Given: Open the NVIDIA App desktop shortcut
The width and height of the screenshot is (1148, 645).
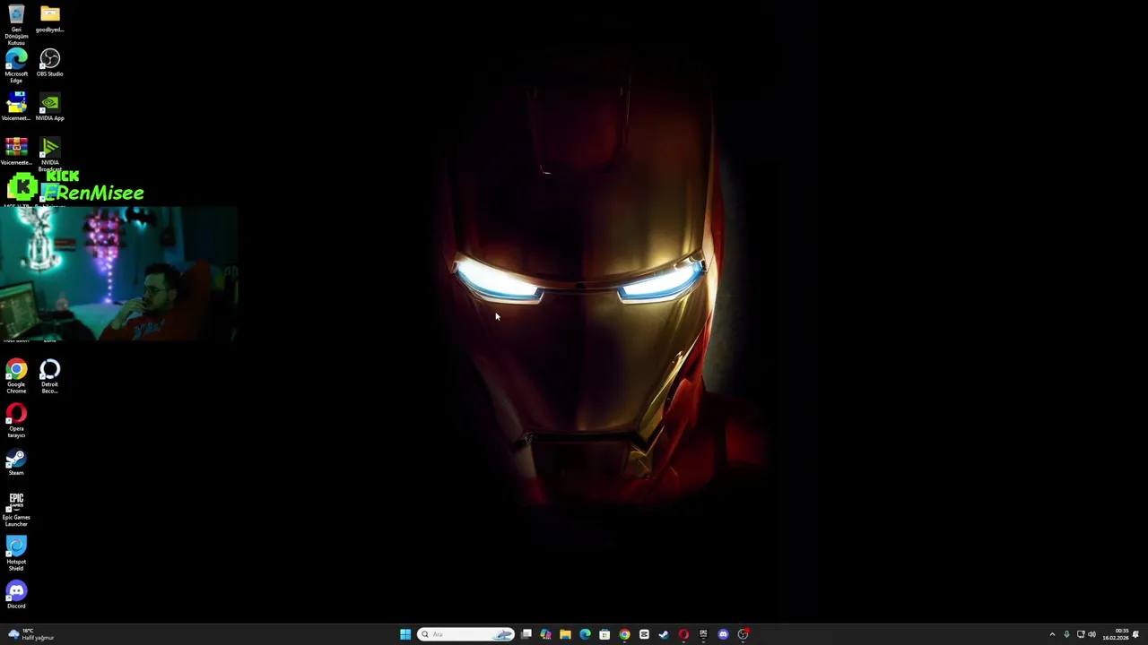Looking at the screenshot, I should click(x=50, y=107).
